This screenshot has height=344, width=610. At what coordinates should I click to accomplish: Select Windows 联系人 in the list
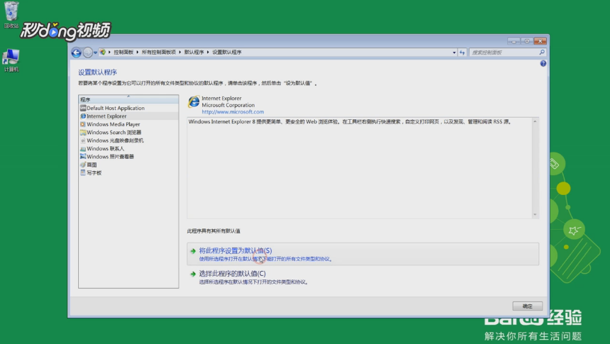[128, 149]
